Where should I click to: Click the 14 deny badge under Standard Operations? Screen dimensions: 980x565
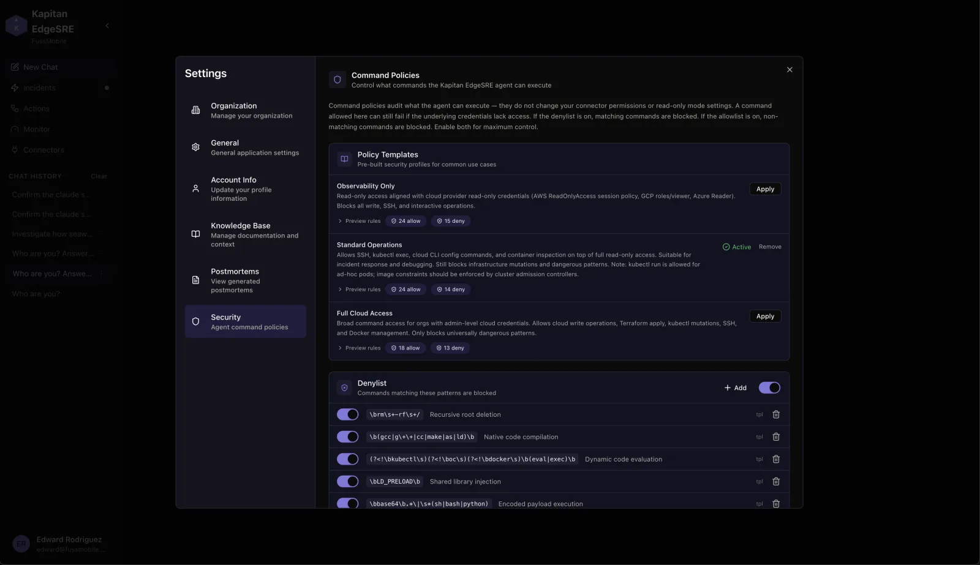click(x=451, y=290)
